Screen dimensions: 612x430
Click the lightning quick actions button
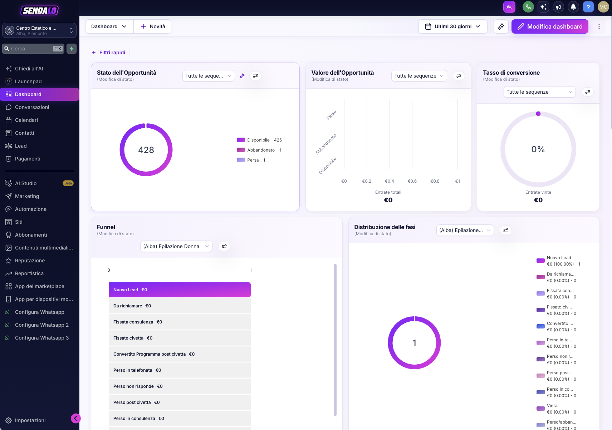(x=72, y=49)
